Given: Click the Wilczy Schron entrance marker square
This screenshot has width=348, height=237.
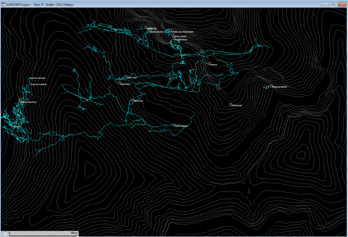Looking at the screenshot, I should point(173,35).
